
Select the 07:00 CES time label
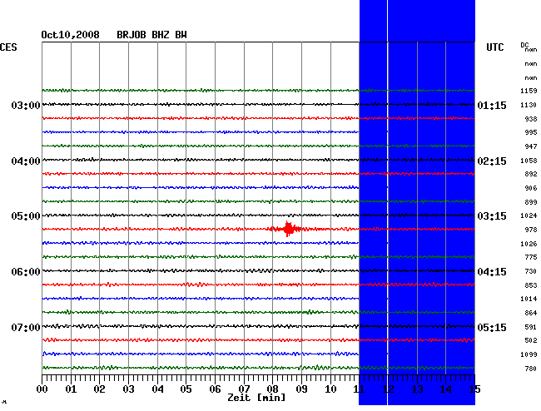click(x=26, y=327)
